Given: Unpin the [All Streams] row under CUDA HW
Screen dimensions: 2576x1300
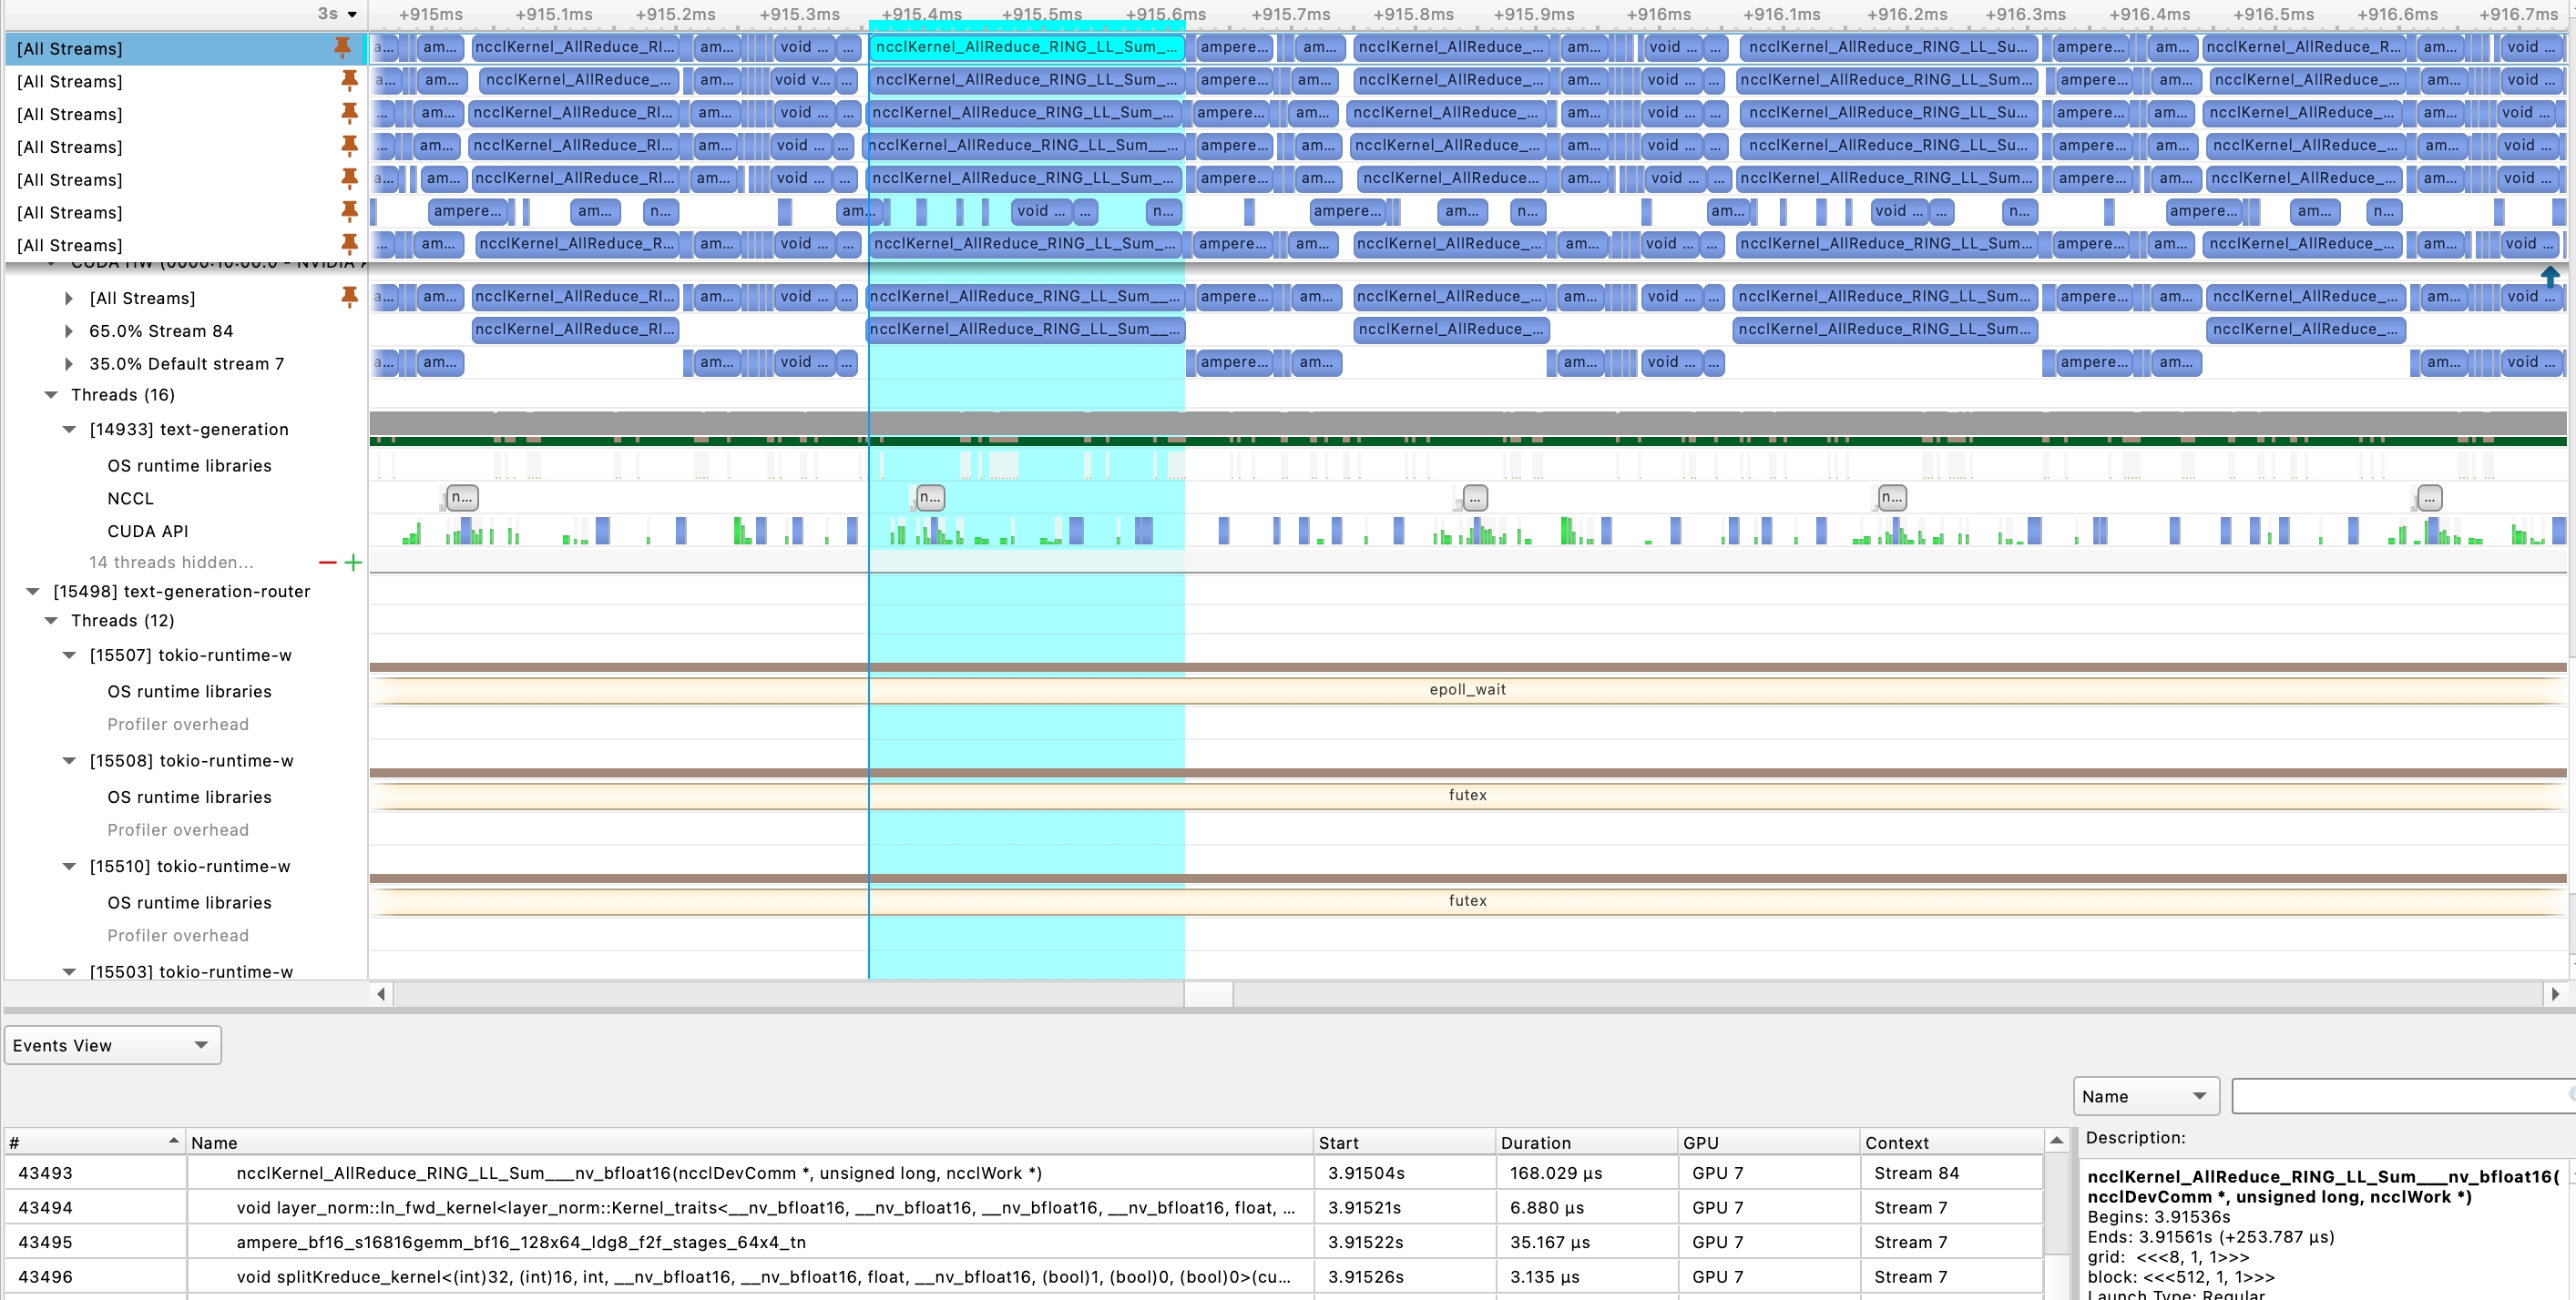Looking at the screenshot, I should [350, 297].
